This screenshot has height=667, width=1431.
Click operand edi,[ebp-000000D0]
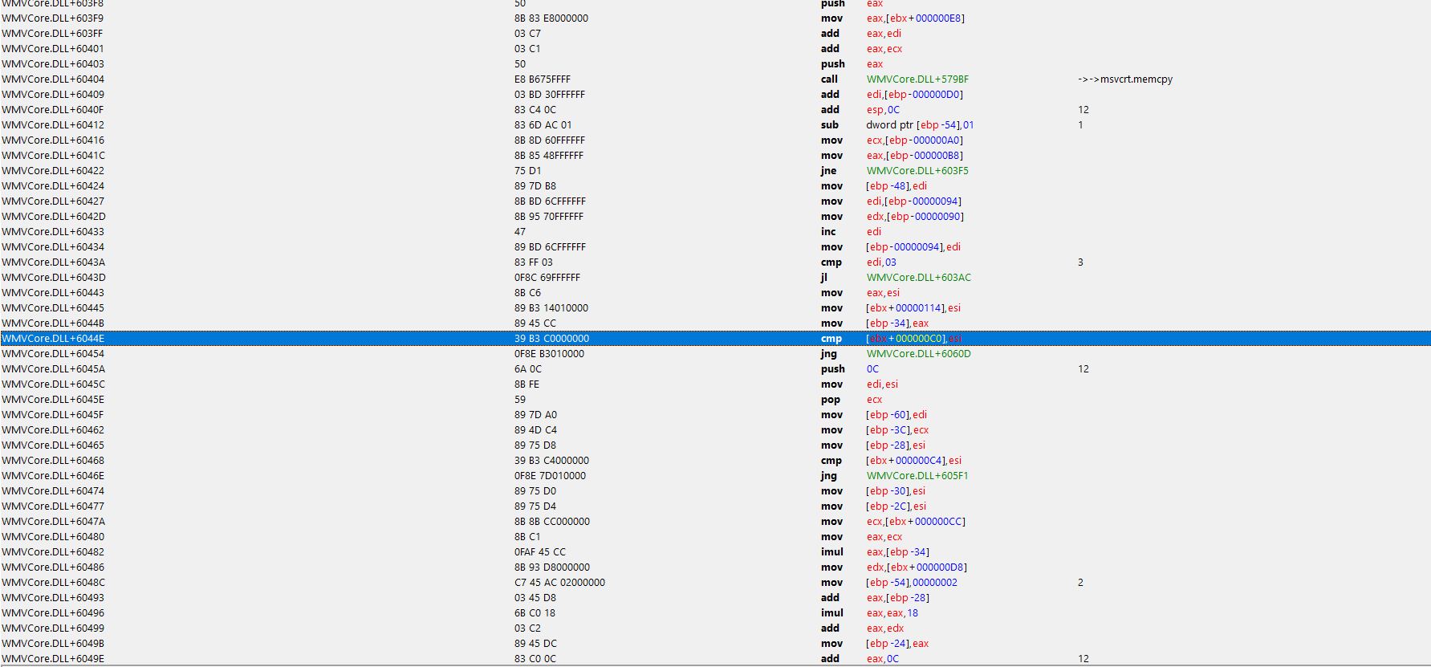pos(915,95)
